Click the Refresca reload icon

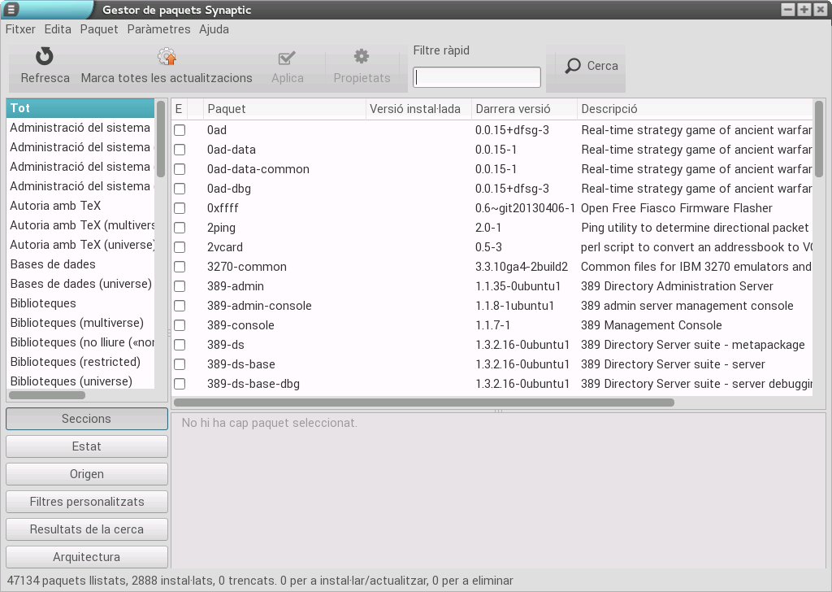click(x=45, y=57)
